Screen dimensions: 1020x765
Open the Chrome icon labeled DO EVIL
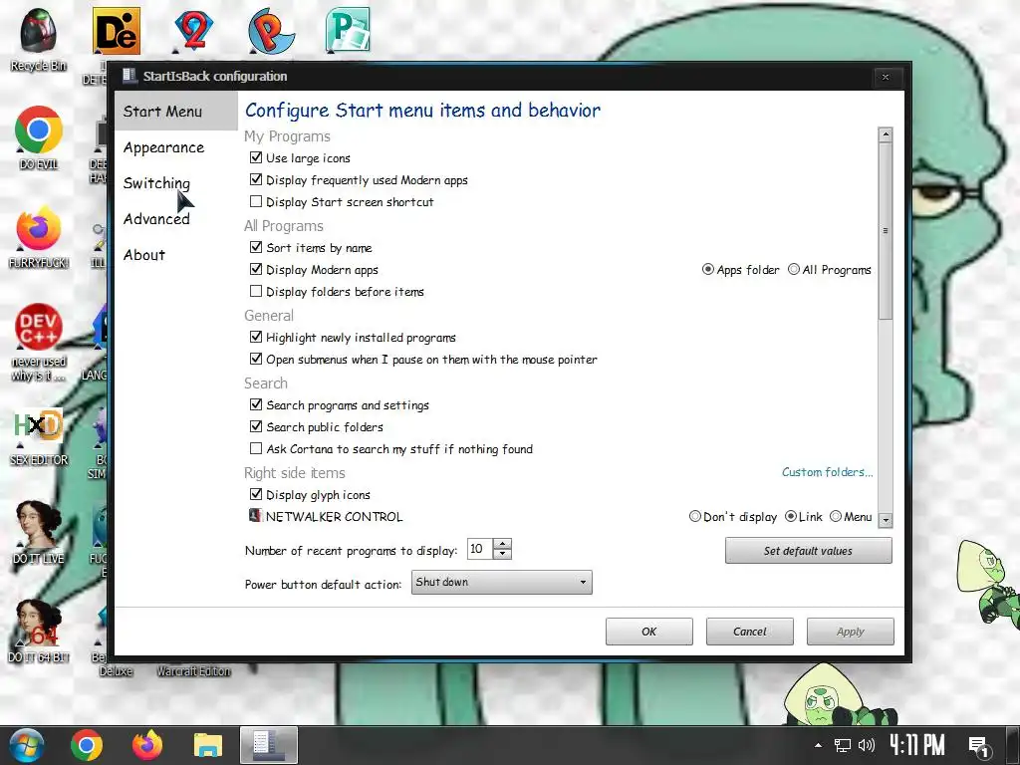(39, 130)
